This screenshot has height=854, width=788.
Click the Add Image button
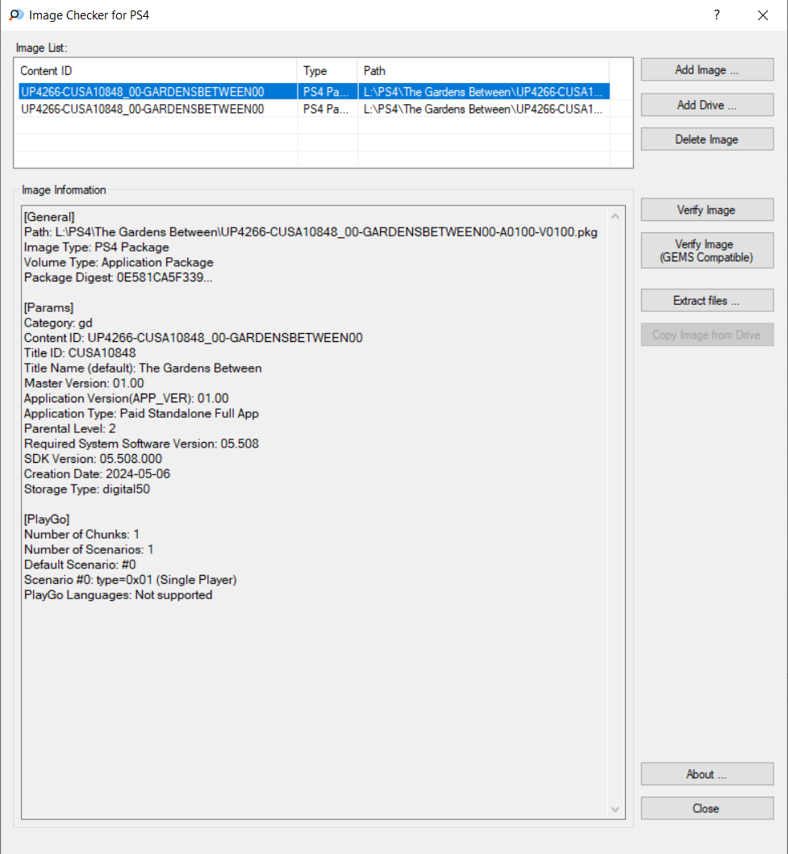click(707, 69)
